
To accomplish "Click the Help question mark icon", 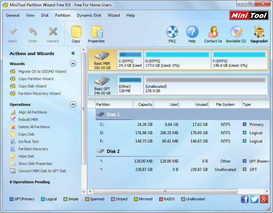I will click(x=192, y=32).
